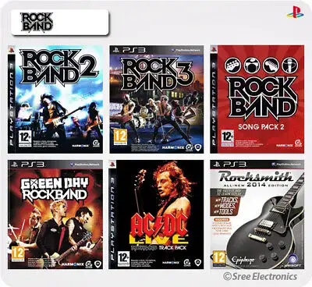Viewport: 312px width, 287px height.
Task: Click the Sree Electronics copyright text
Action: tap(260, 276)
